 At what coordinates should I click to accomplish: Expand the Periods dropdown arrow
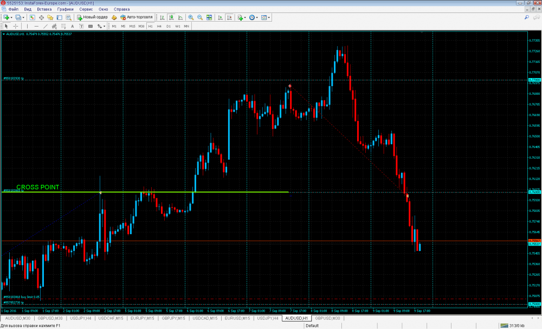tap(257, 17)
